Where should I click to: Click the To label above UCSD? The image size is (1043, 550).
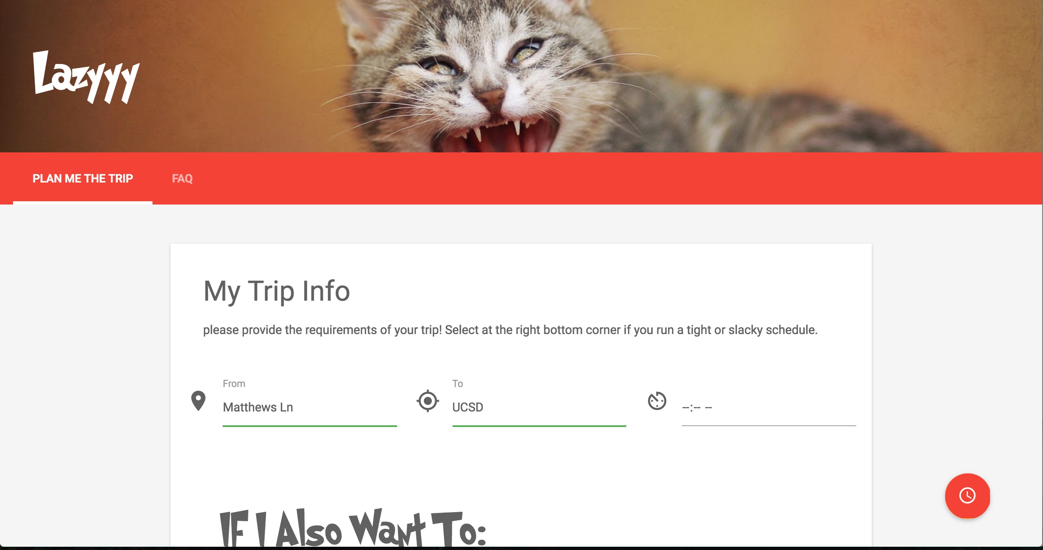coord(457,383)
